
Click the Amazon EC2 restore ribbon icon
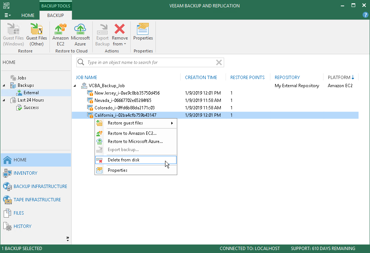[60, 34]
